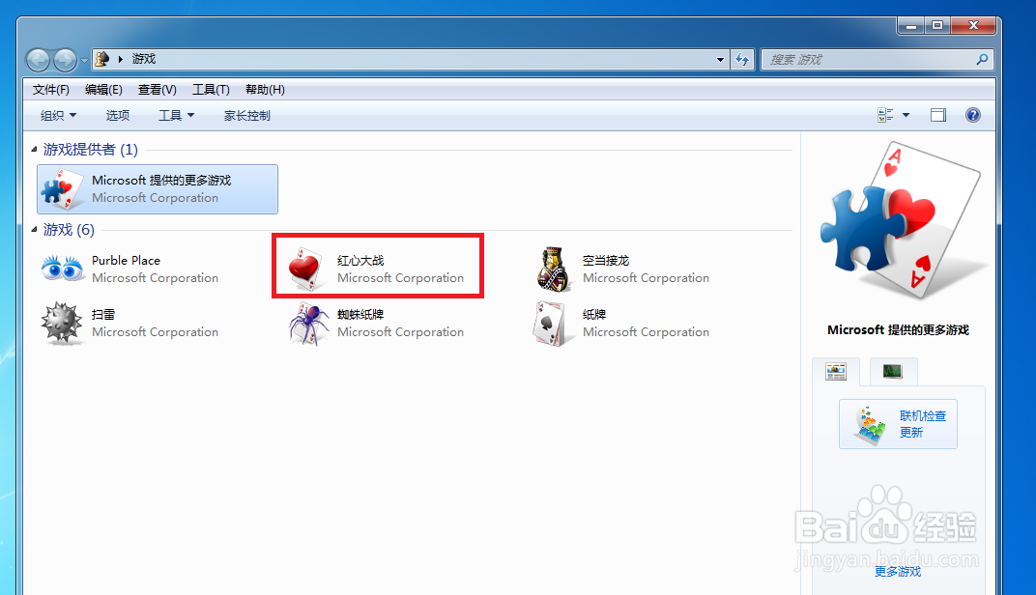Screen dimensions: 1036x595
Task: Click the Microsoft 提供的更多游戏 item title
Action: (x=162, y=181)
